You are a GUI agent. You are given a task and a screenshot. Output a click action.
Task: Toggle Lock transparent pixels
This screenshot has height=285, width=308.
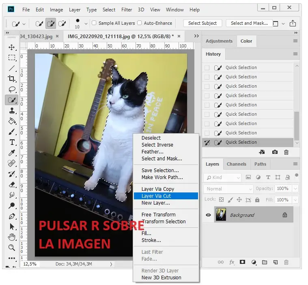[x=221, y=200]
